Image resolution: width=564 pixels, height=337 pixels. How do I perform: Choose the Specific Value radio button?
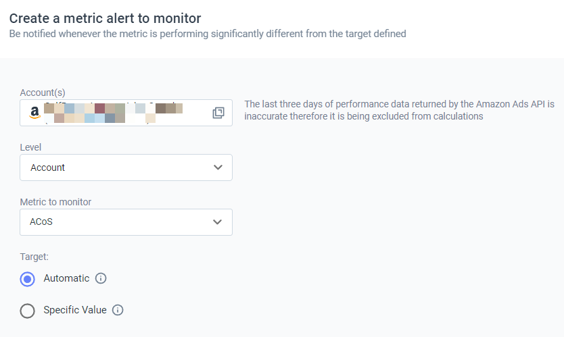pyautogui.click(x=28, y=311)
